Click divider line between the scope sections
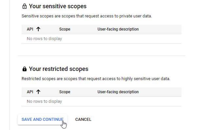 click(102, 55)
